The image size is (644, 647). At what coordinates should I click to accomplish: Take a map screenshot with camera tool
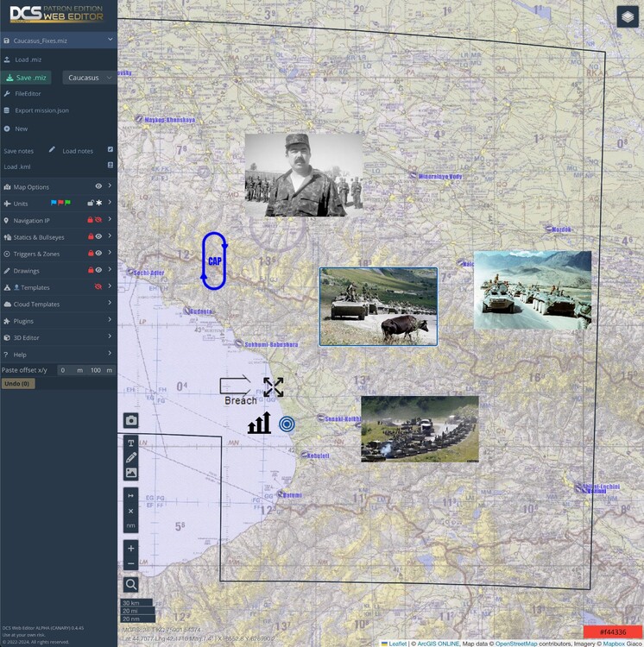(131, 420)
